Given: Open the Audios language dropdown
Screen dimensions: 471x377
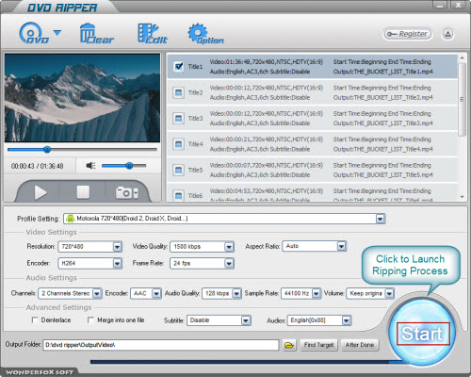Looking at the screenshot, I should click(346, 320).
